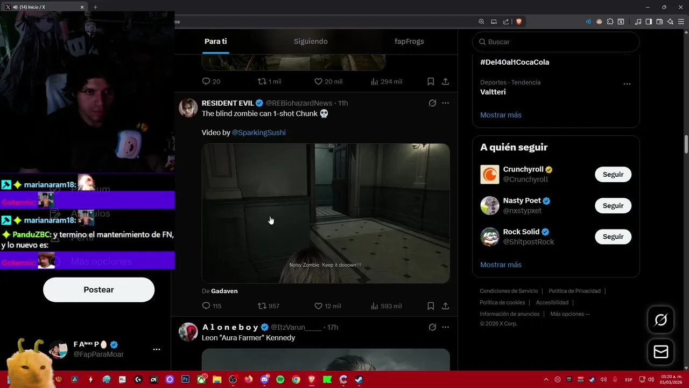Bookmark the top post with 294 mil views

point(431,81)
